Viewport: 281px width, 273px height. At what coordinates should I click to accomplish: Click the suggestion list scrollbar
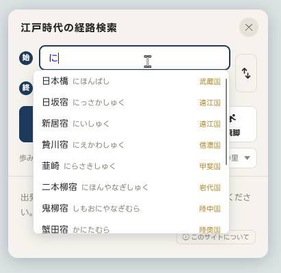click(x=226, y=122)
